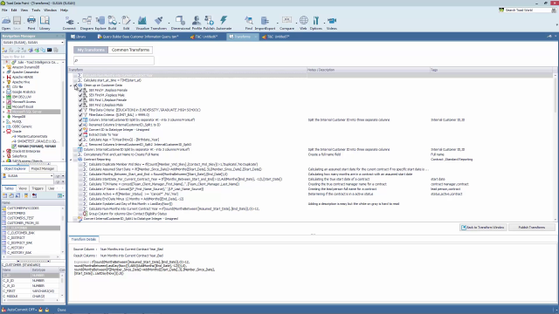Toggle checkbox for Calculate Age step
The width and height of the screenshot is (559, 314).
click(80, 140)
